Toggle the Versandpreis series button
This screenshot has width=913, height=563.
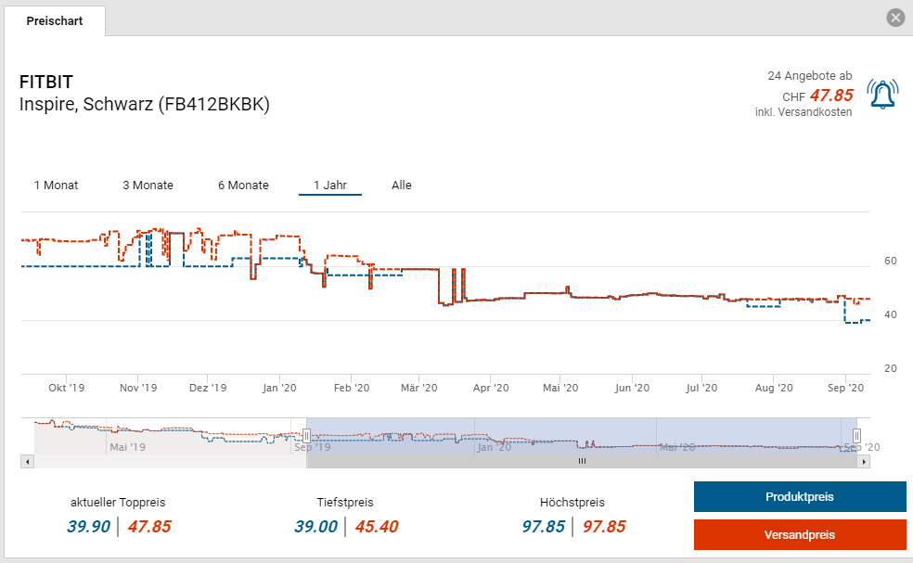[x=799, y=534]
